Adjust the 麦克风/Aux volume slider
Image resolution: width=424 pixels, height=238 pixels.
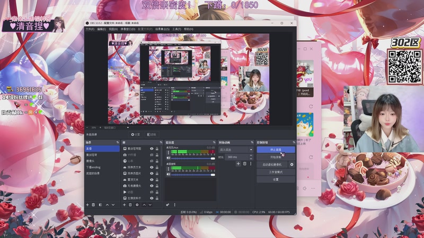(193, 158)
